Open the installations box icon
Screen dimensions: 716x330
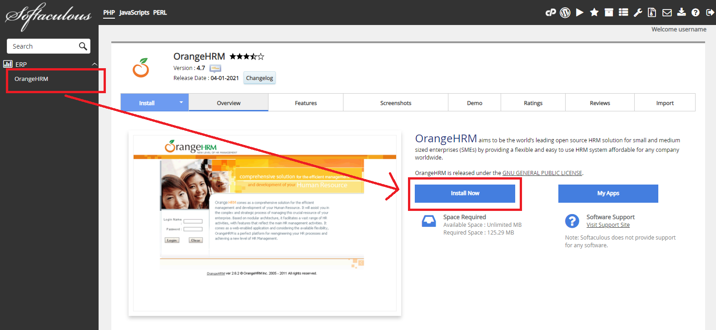(x=609, y=13)
